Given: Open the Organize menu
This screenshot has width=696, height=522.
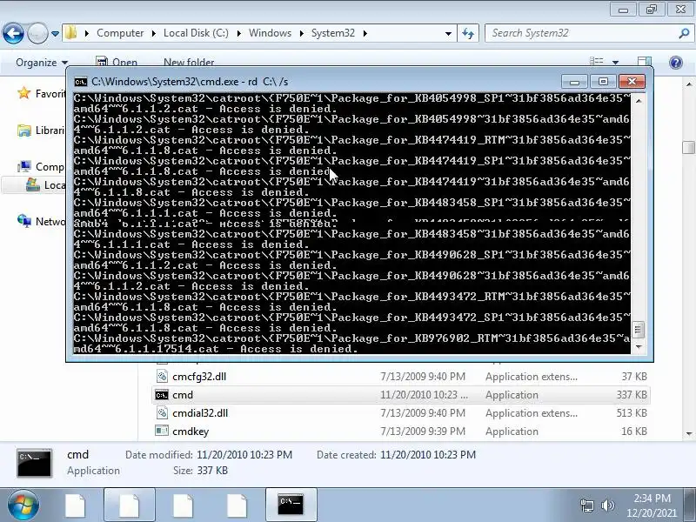Looking at the screenshot, I should [x=42, y=63].
